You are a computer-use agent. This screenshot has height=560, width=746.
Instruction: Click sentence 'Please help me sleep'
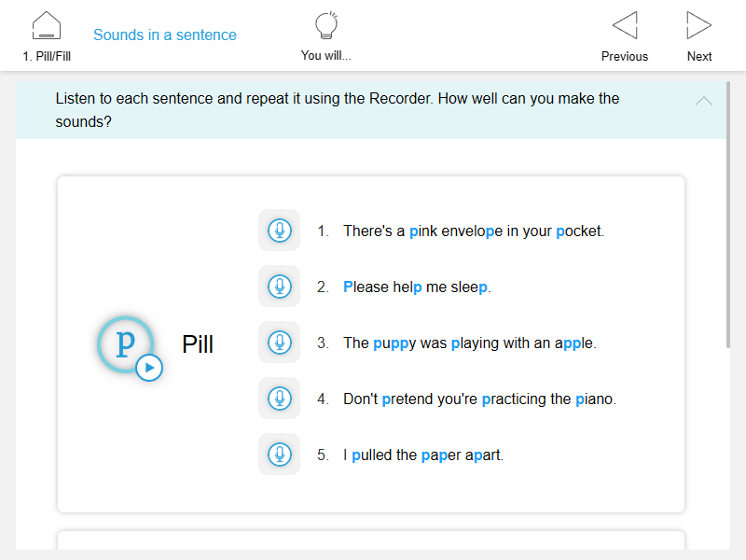(417, 287)
